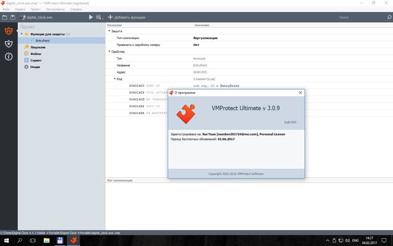Open the Проект menu
393x246 pixels.
(35, 9)
